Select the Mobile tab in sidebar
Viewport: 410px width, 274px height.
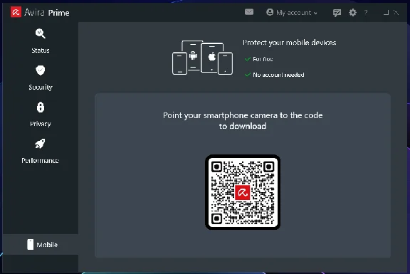click(41, 244)
